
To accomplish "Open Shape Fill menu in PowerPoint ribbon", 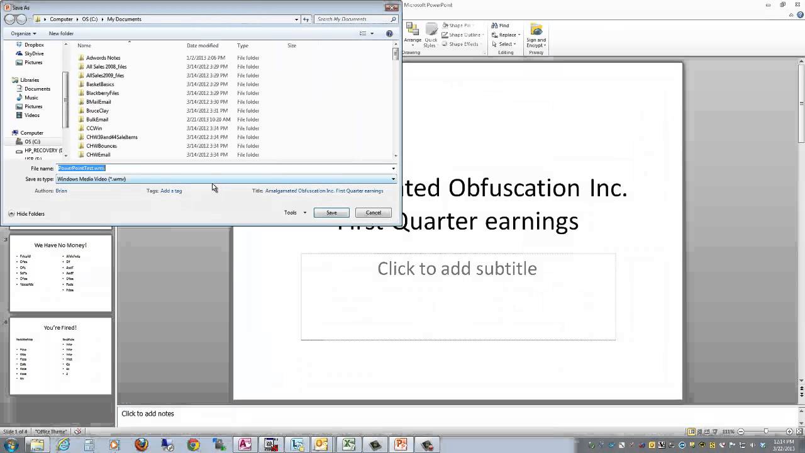I will [x=458, y=26].
